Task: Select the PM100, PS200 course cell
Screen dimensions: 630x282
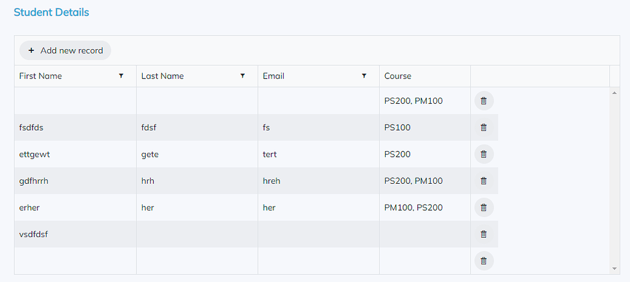Action: (x=425, y=208)
